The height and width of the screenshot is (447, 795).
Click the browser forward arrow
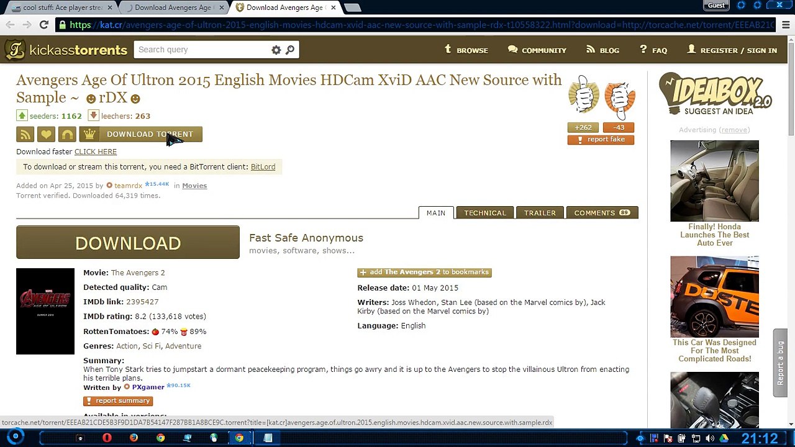(x=27, y=25)
